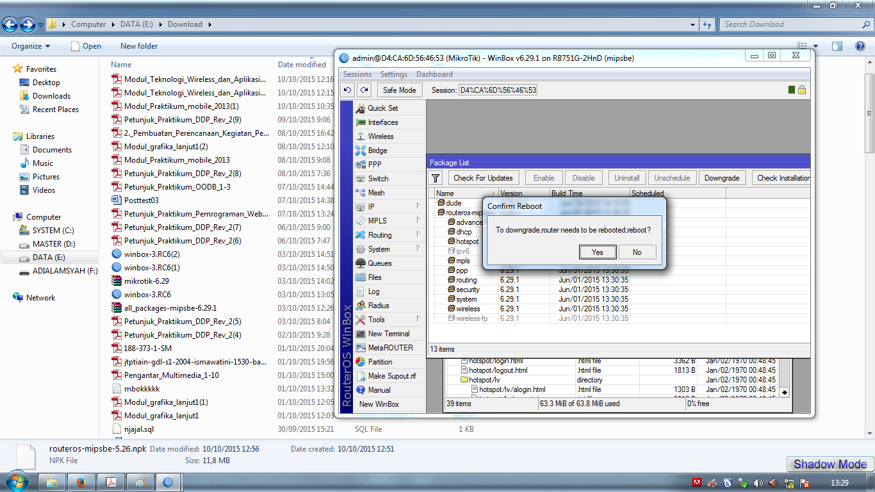Image resolution: width=875 pixels, height=492 pixels.
Task: Click Explorer back arrow button
Action: point(10,24)
